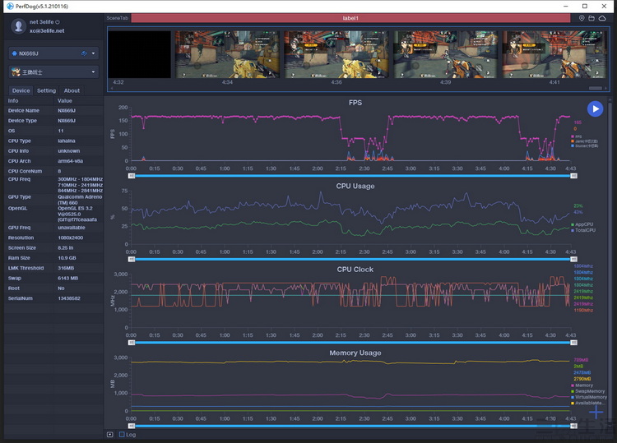
Task: Click the CPU Clock chart title
Action: pos(355,270)
